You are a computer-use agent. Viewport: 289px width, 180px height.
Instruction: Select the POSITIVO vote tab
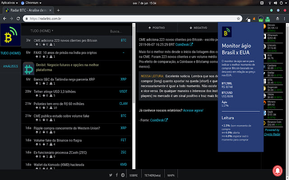[157, 28]
